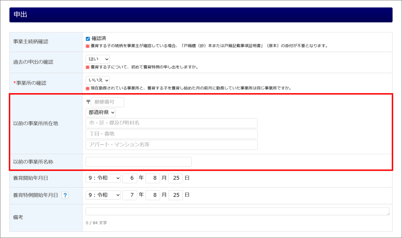
Task: Click the resize handle of 備考 text area
Action: tap(388, 214)
